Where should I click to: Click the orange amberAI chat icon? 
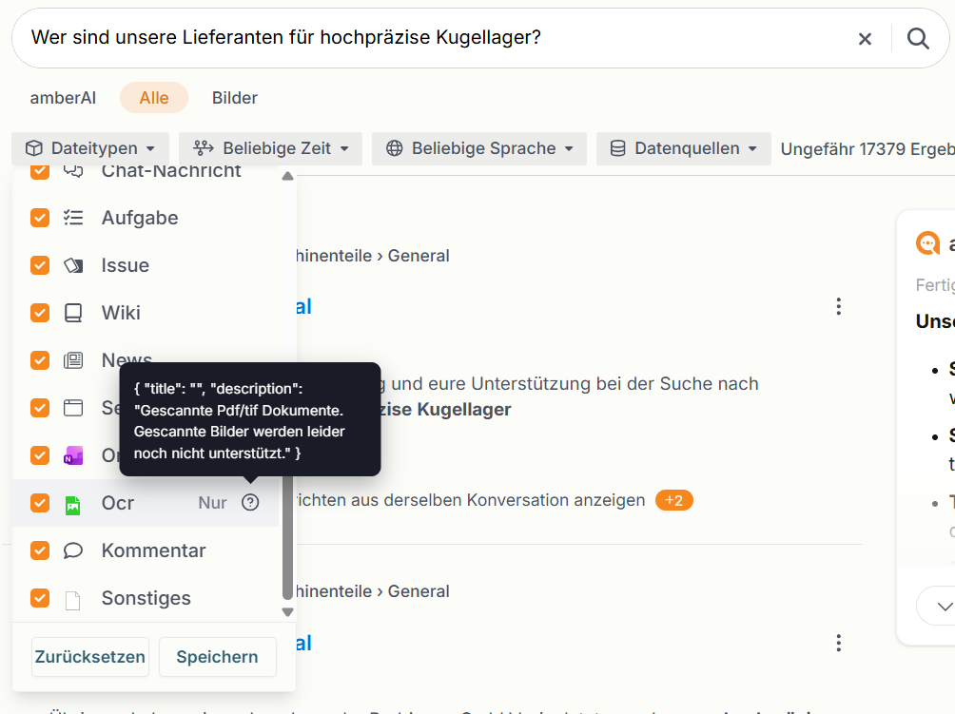tap(927, 243)
